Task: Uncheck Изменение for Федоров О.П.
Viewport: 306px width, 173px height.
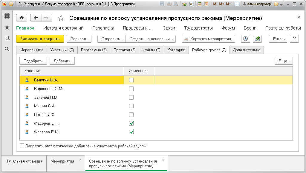Action: 131,123
